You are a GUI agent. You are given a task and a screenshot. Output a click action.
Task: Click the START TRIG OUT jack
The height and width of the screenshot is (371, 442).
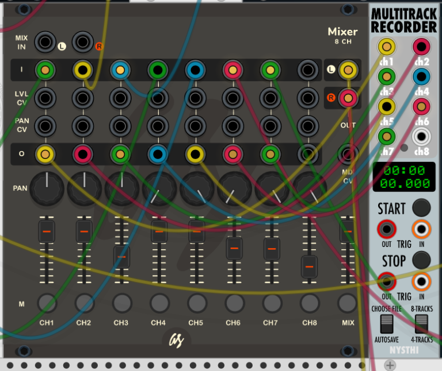387,229
